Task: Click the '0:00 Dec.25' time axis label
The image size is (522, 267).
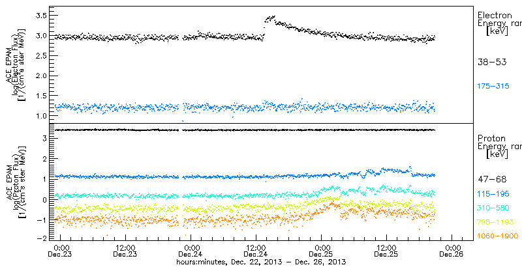Action: coord(321,251)
